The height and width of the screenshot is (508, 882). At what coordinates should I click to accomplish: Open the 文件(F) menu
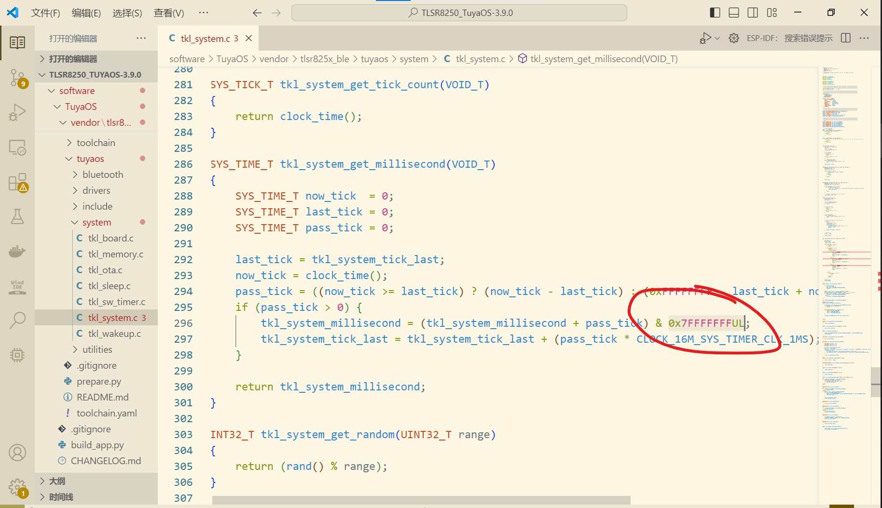(45, 13)
